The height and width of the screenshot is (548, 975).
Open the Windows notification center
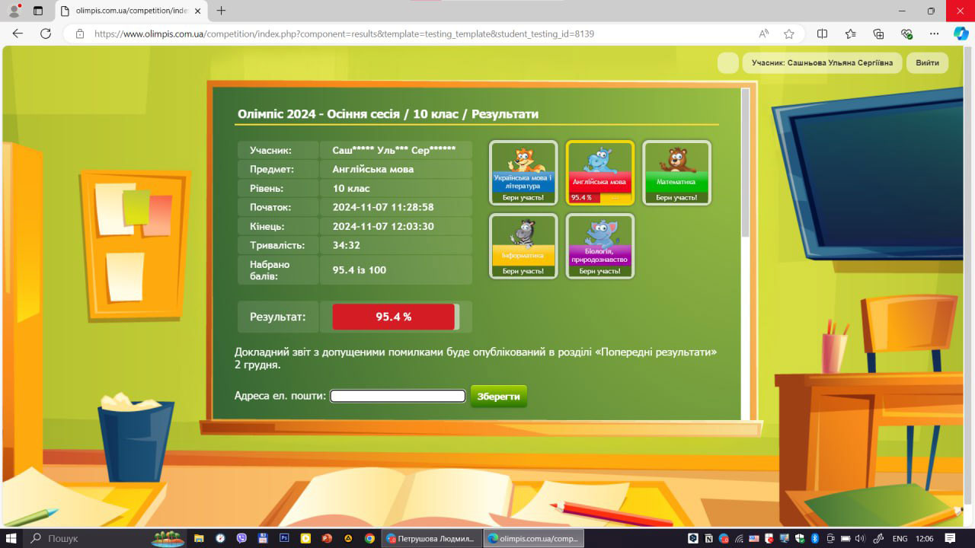[951, 538]
